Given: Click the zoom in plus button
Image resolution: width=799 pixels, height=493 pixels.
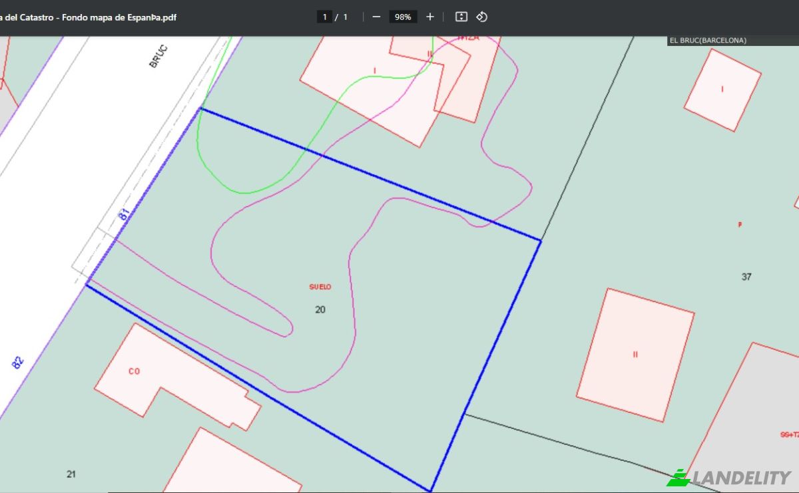Looking at the screenshot, I should pyautogui.click(x=430, y=17).
